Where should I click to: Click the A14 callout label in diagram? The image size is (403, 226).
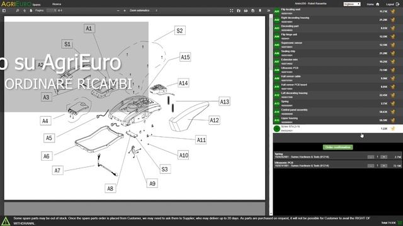pyautogui.click(x=183, y=83)
